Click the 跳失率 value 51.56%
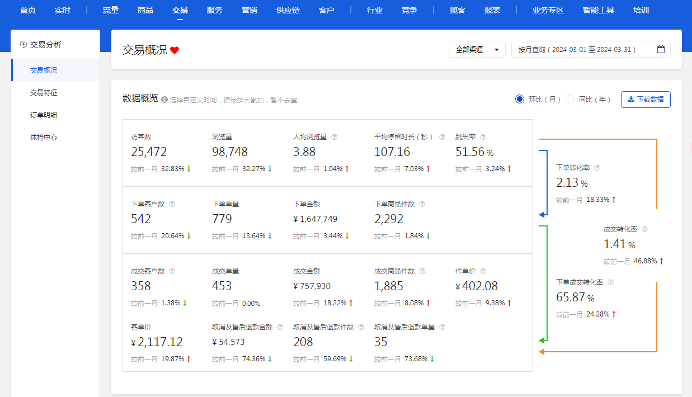The image size is (692, 397). (474, 152)
